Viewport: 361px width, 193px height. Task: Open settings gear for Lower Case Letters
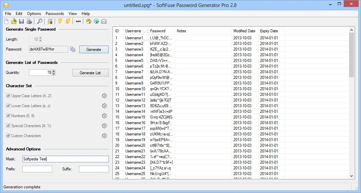point(105,106)
